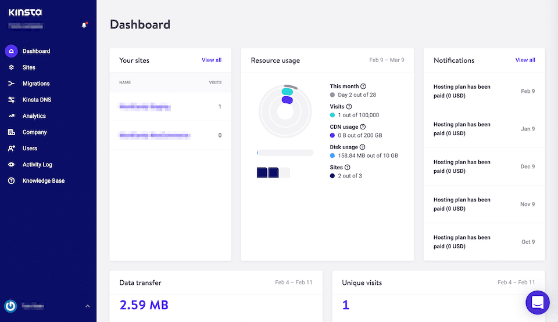Open the first site in the list
The width and height of the screenshot is (558, 322).
click(x=145, y=107)
